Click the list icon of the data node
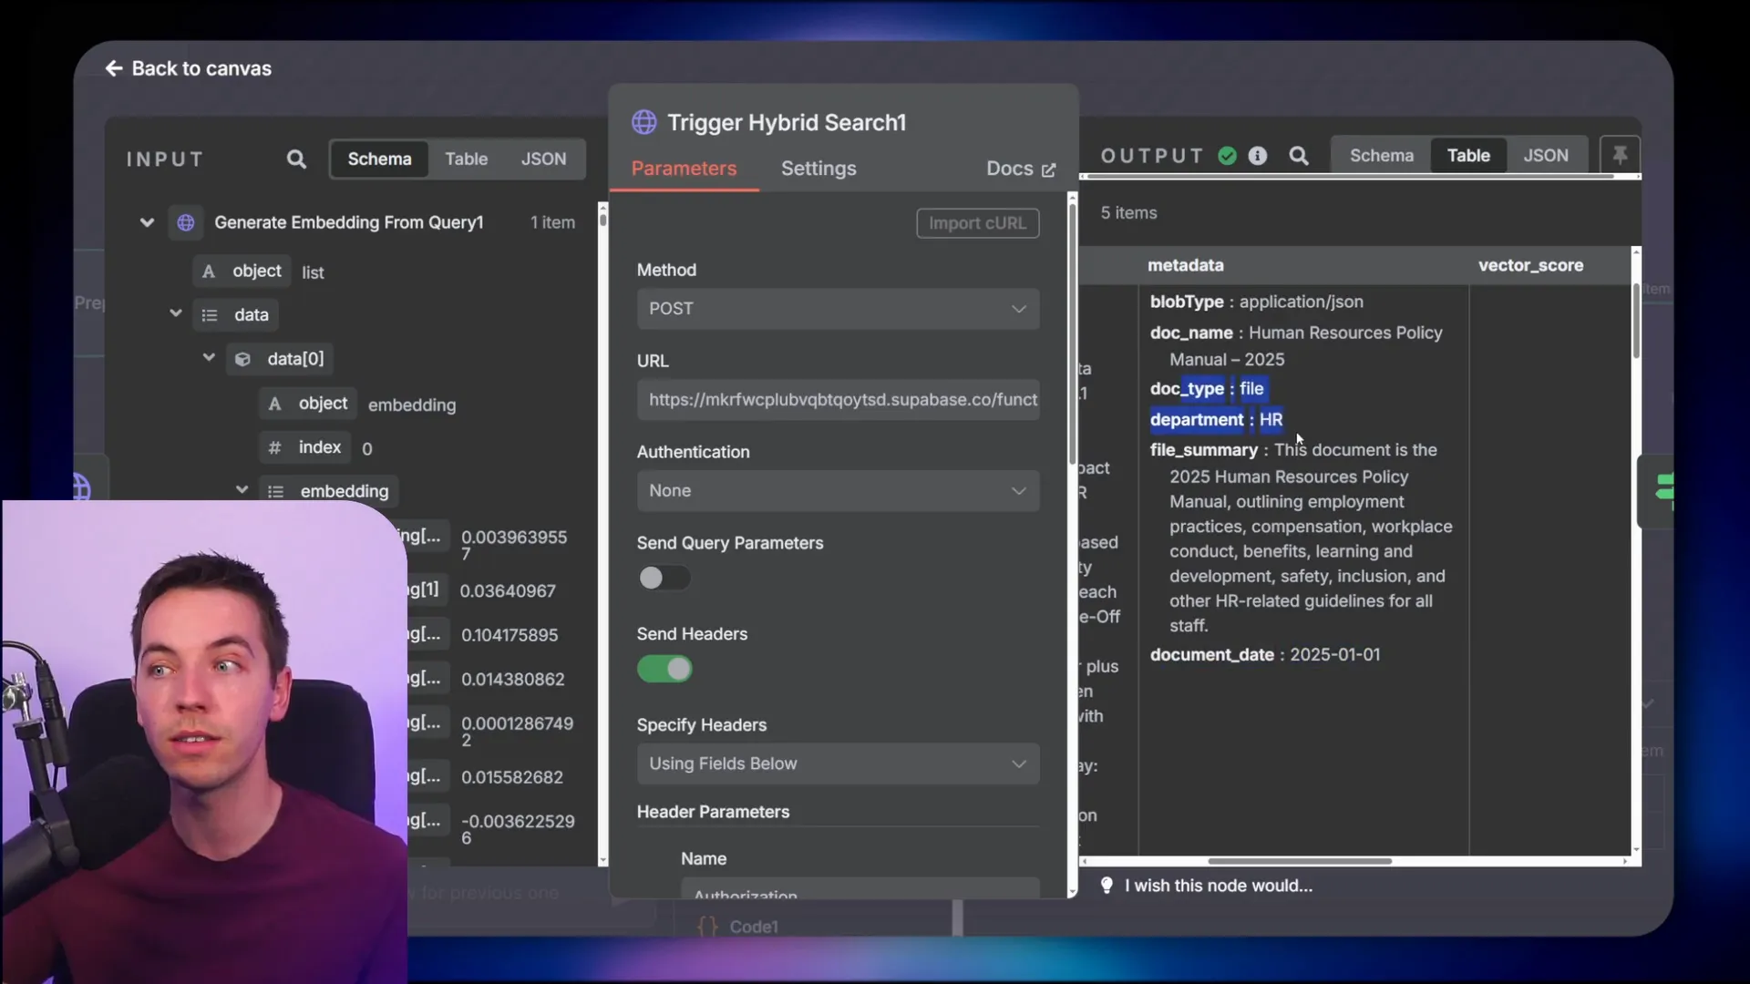Screen dimensions: 1750x984 coord(210,315)
